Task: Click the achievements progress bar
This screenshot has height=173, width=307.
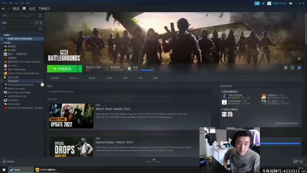Action: pos(147,70)
